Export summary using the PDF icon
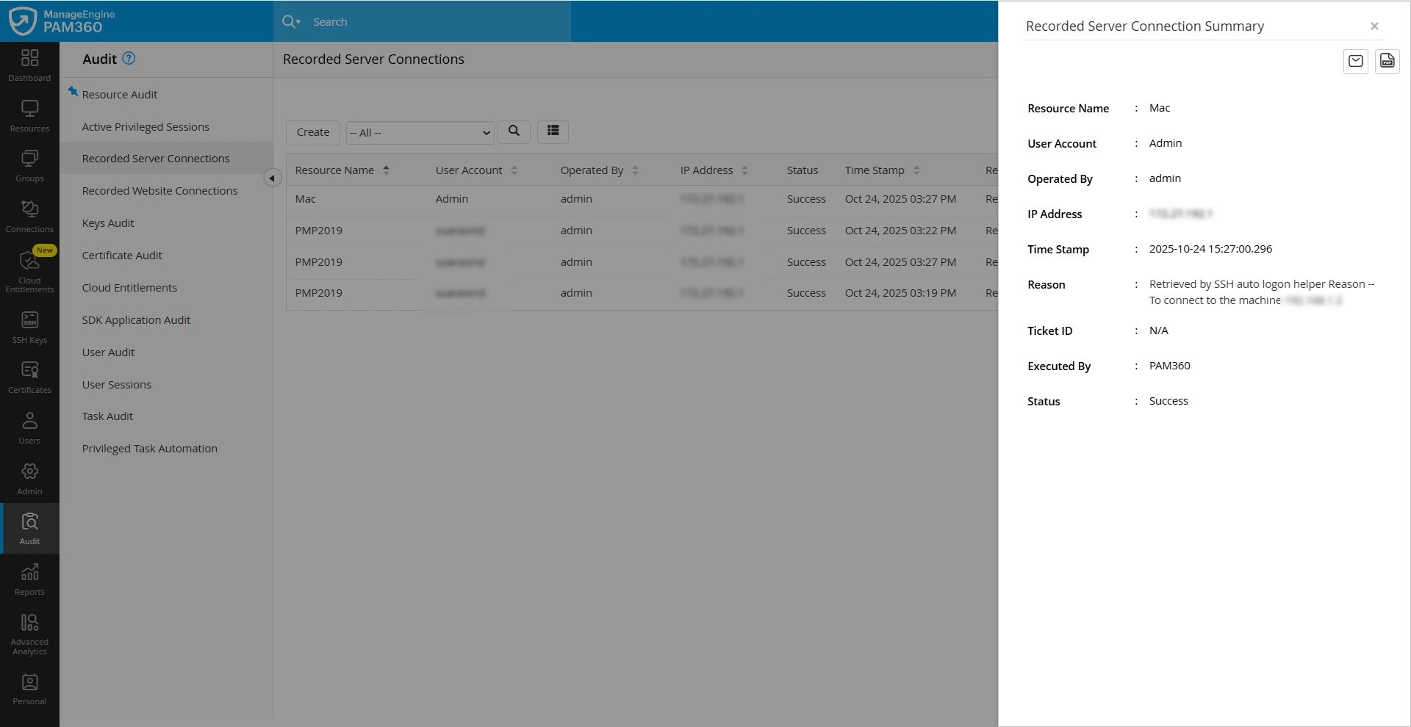This screenshot has width=1411, height=727. click(x=1387, y=61)
